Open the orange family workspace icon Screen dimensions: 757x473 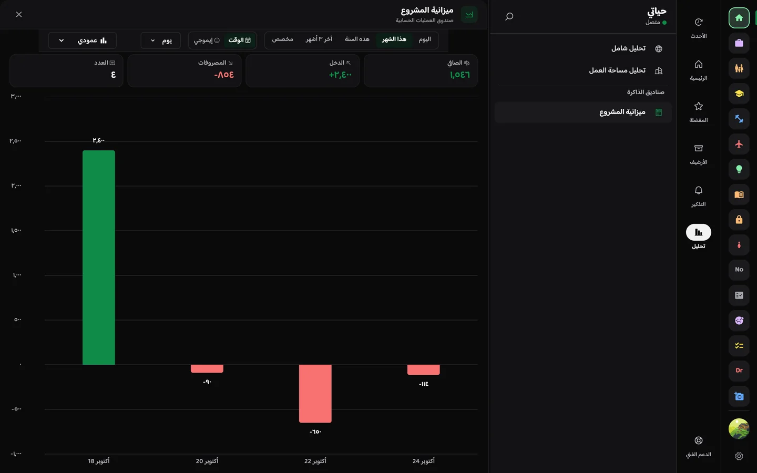pos(739,68)
